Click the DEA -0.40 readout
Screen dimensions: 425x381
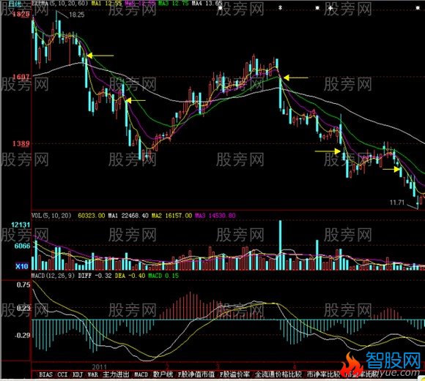(130, 276)
